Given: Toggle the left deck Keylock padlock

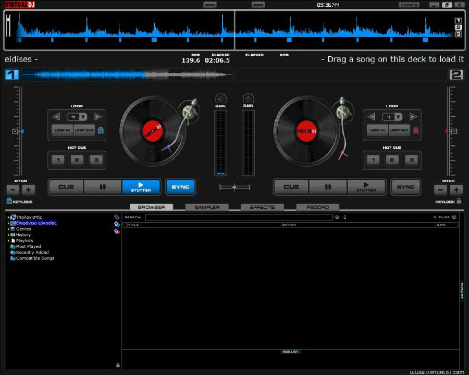Looking at the screenshot, I should click(9, 201).
